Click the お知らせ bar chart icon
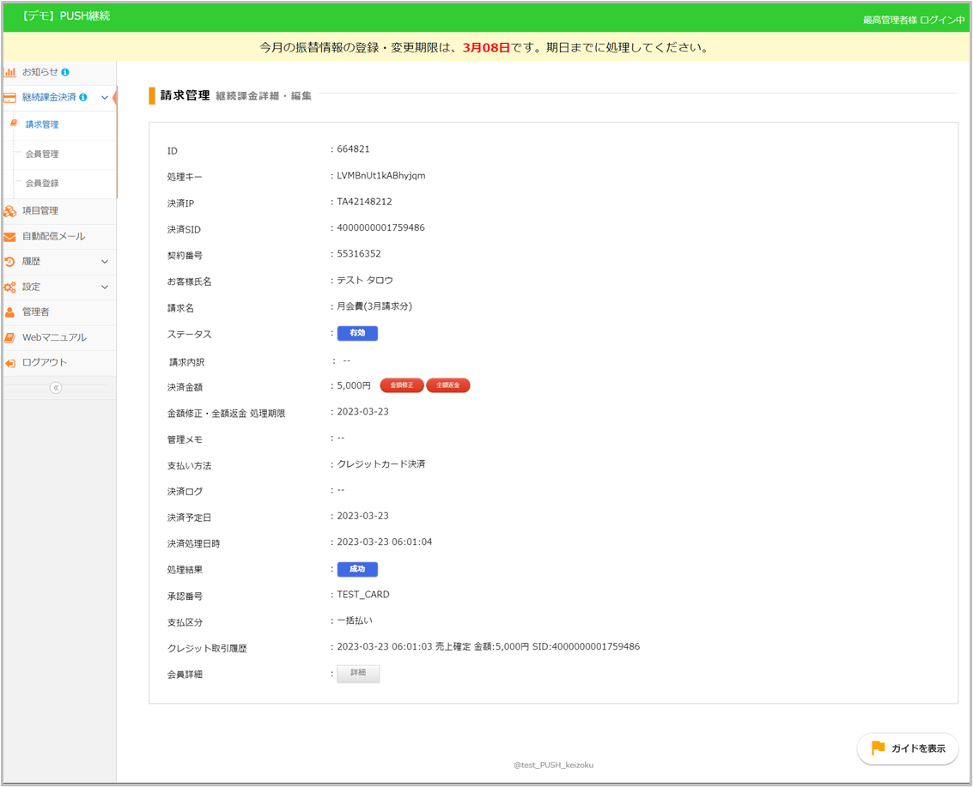 [10, 72]
